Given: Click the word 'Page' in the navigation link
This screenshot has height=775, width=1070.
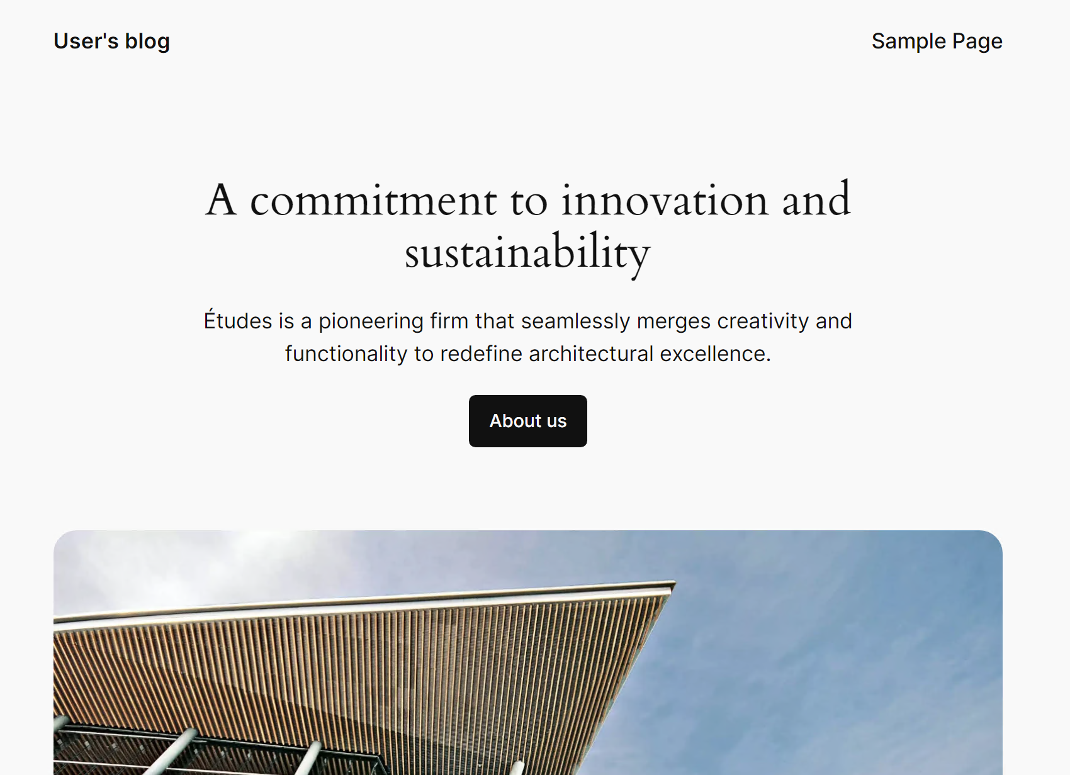Looking at the screenshot, I should click(x=977, y=42).
